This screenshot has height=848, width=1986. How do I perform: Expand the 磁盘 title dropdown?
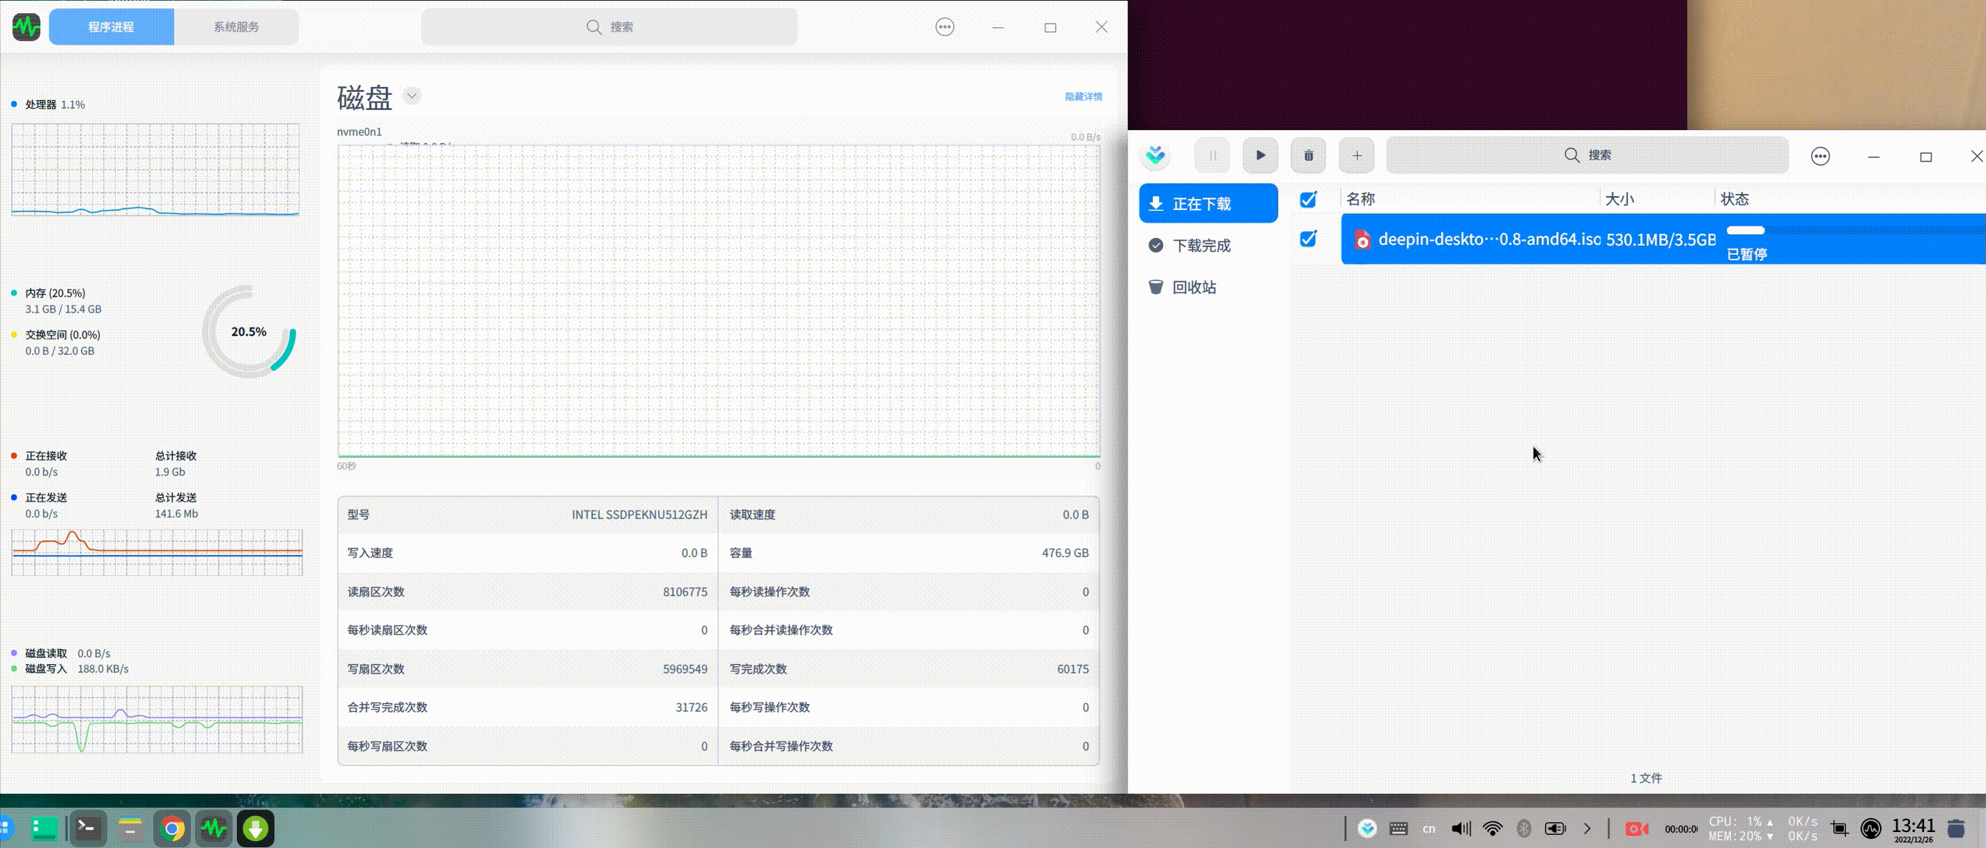coord(412,95)
